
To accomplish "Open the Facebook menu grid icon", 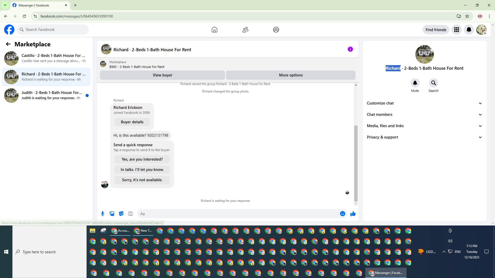I will click(x=457, y=30).
